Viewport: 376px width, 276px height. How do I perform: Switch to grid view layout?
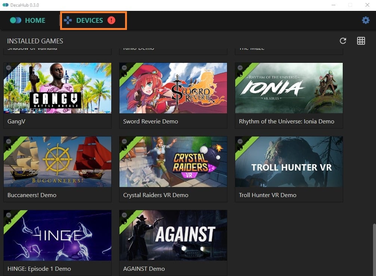361,41
